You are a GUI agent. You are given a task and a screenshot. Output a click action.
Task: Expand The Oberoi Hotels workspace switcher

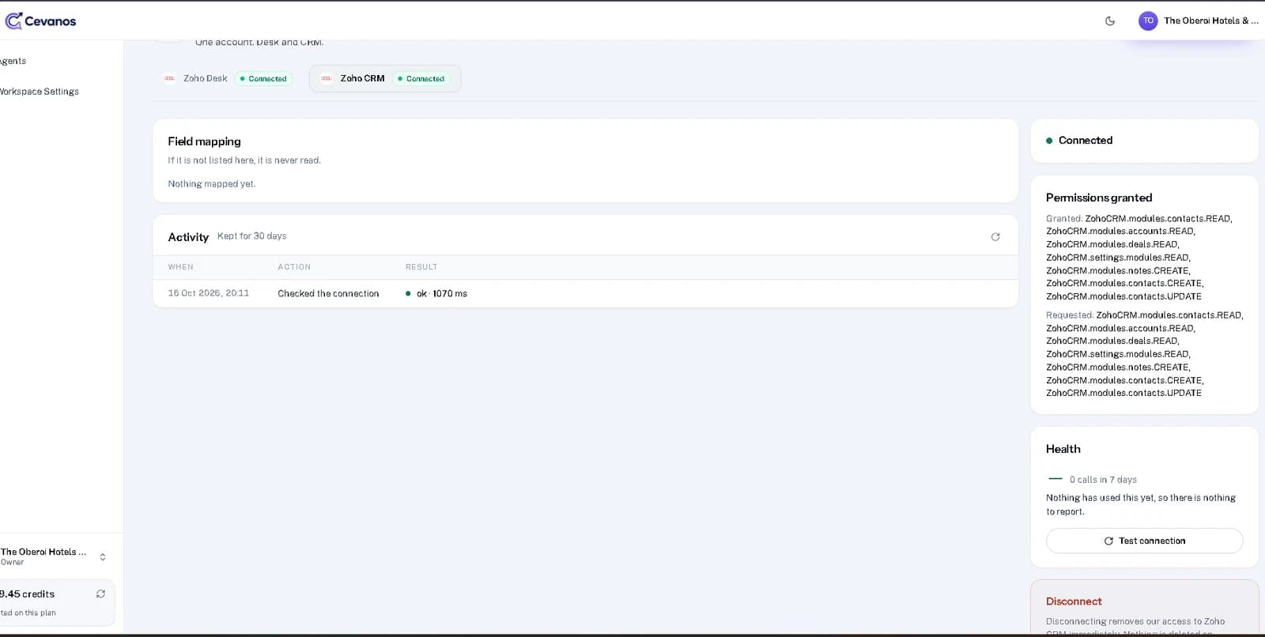(103, 557)
